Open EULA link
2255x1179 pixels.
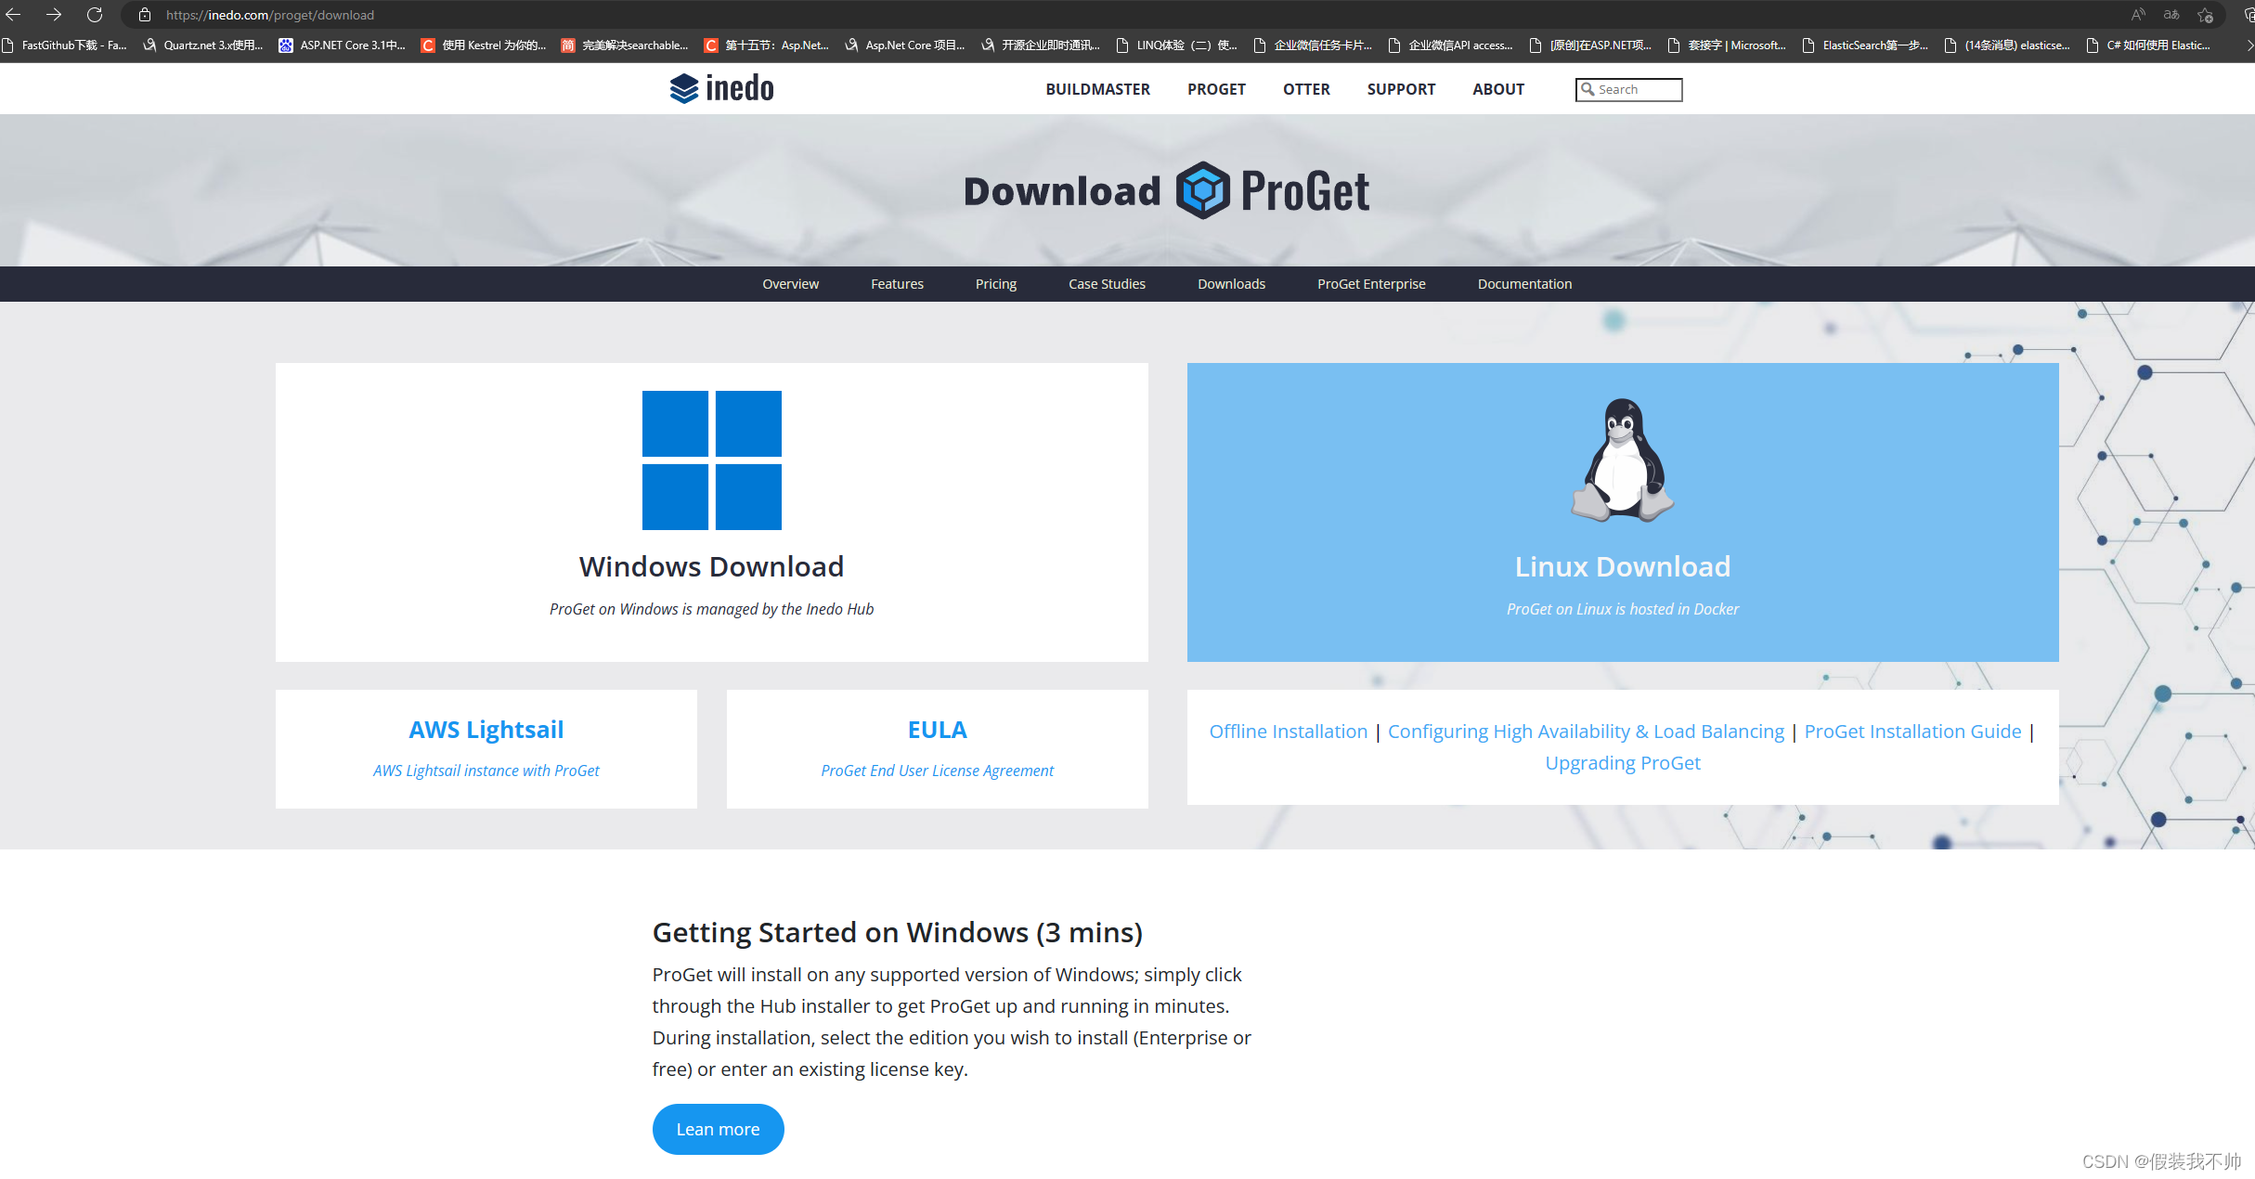(938, 730)
